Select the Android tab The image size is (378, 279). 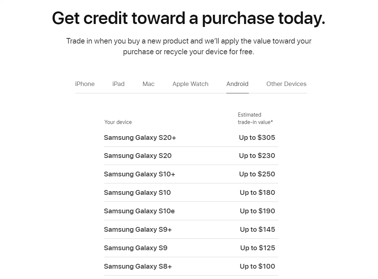(237, 84)
